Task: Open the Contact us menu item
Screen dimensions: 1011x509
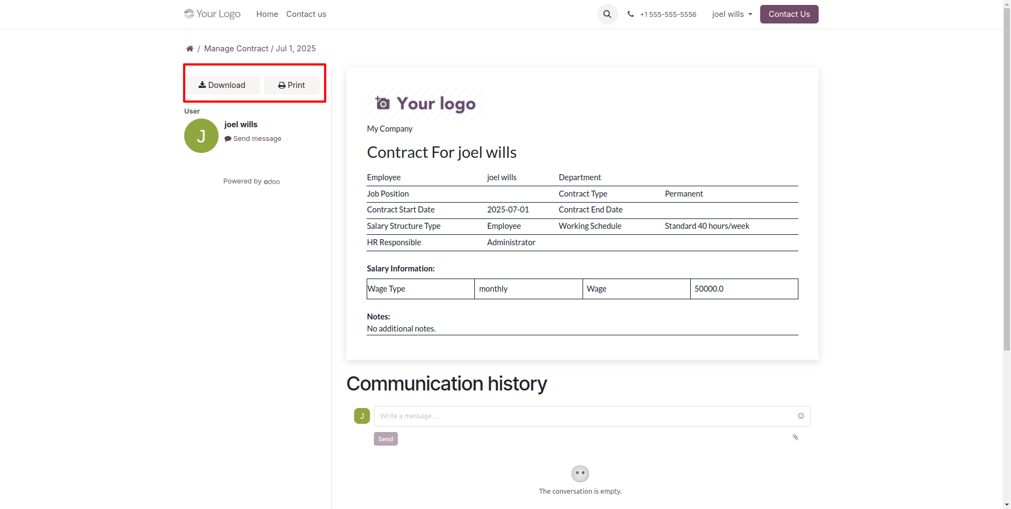Action: click(x=306, y=14)
